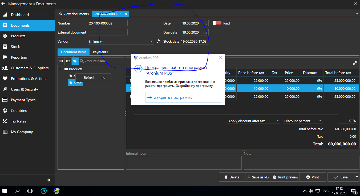Expand items grid to full screen
Screen dimensions: 360x196
(x=354, y=63)
